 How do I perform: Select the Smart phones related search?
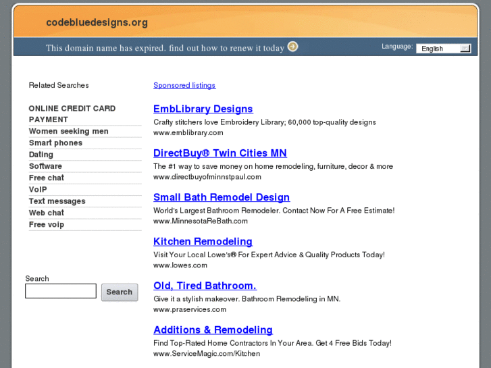tap(56, 143)
